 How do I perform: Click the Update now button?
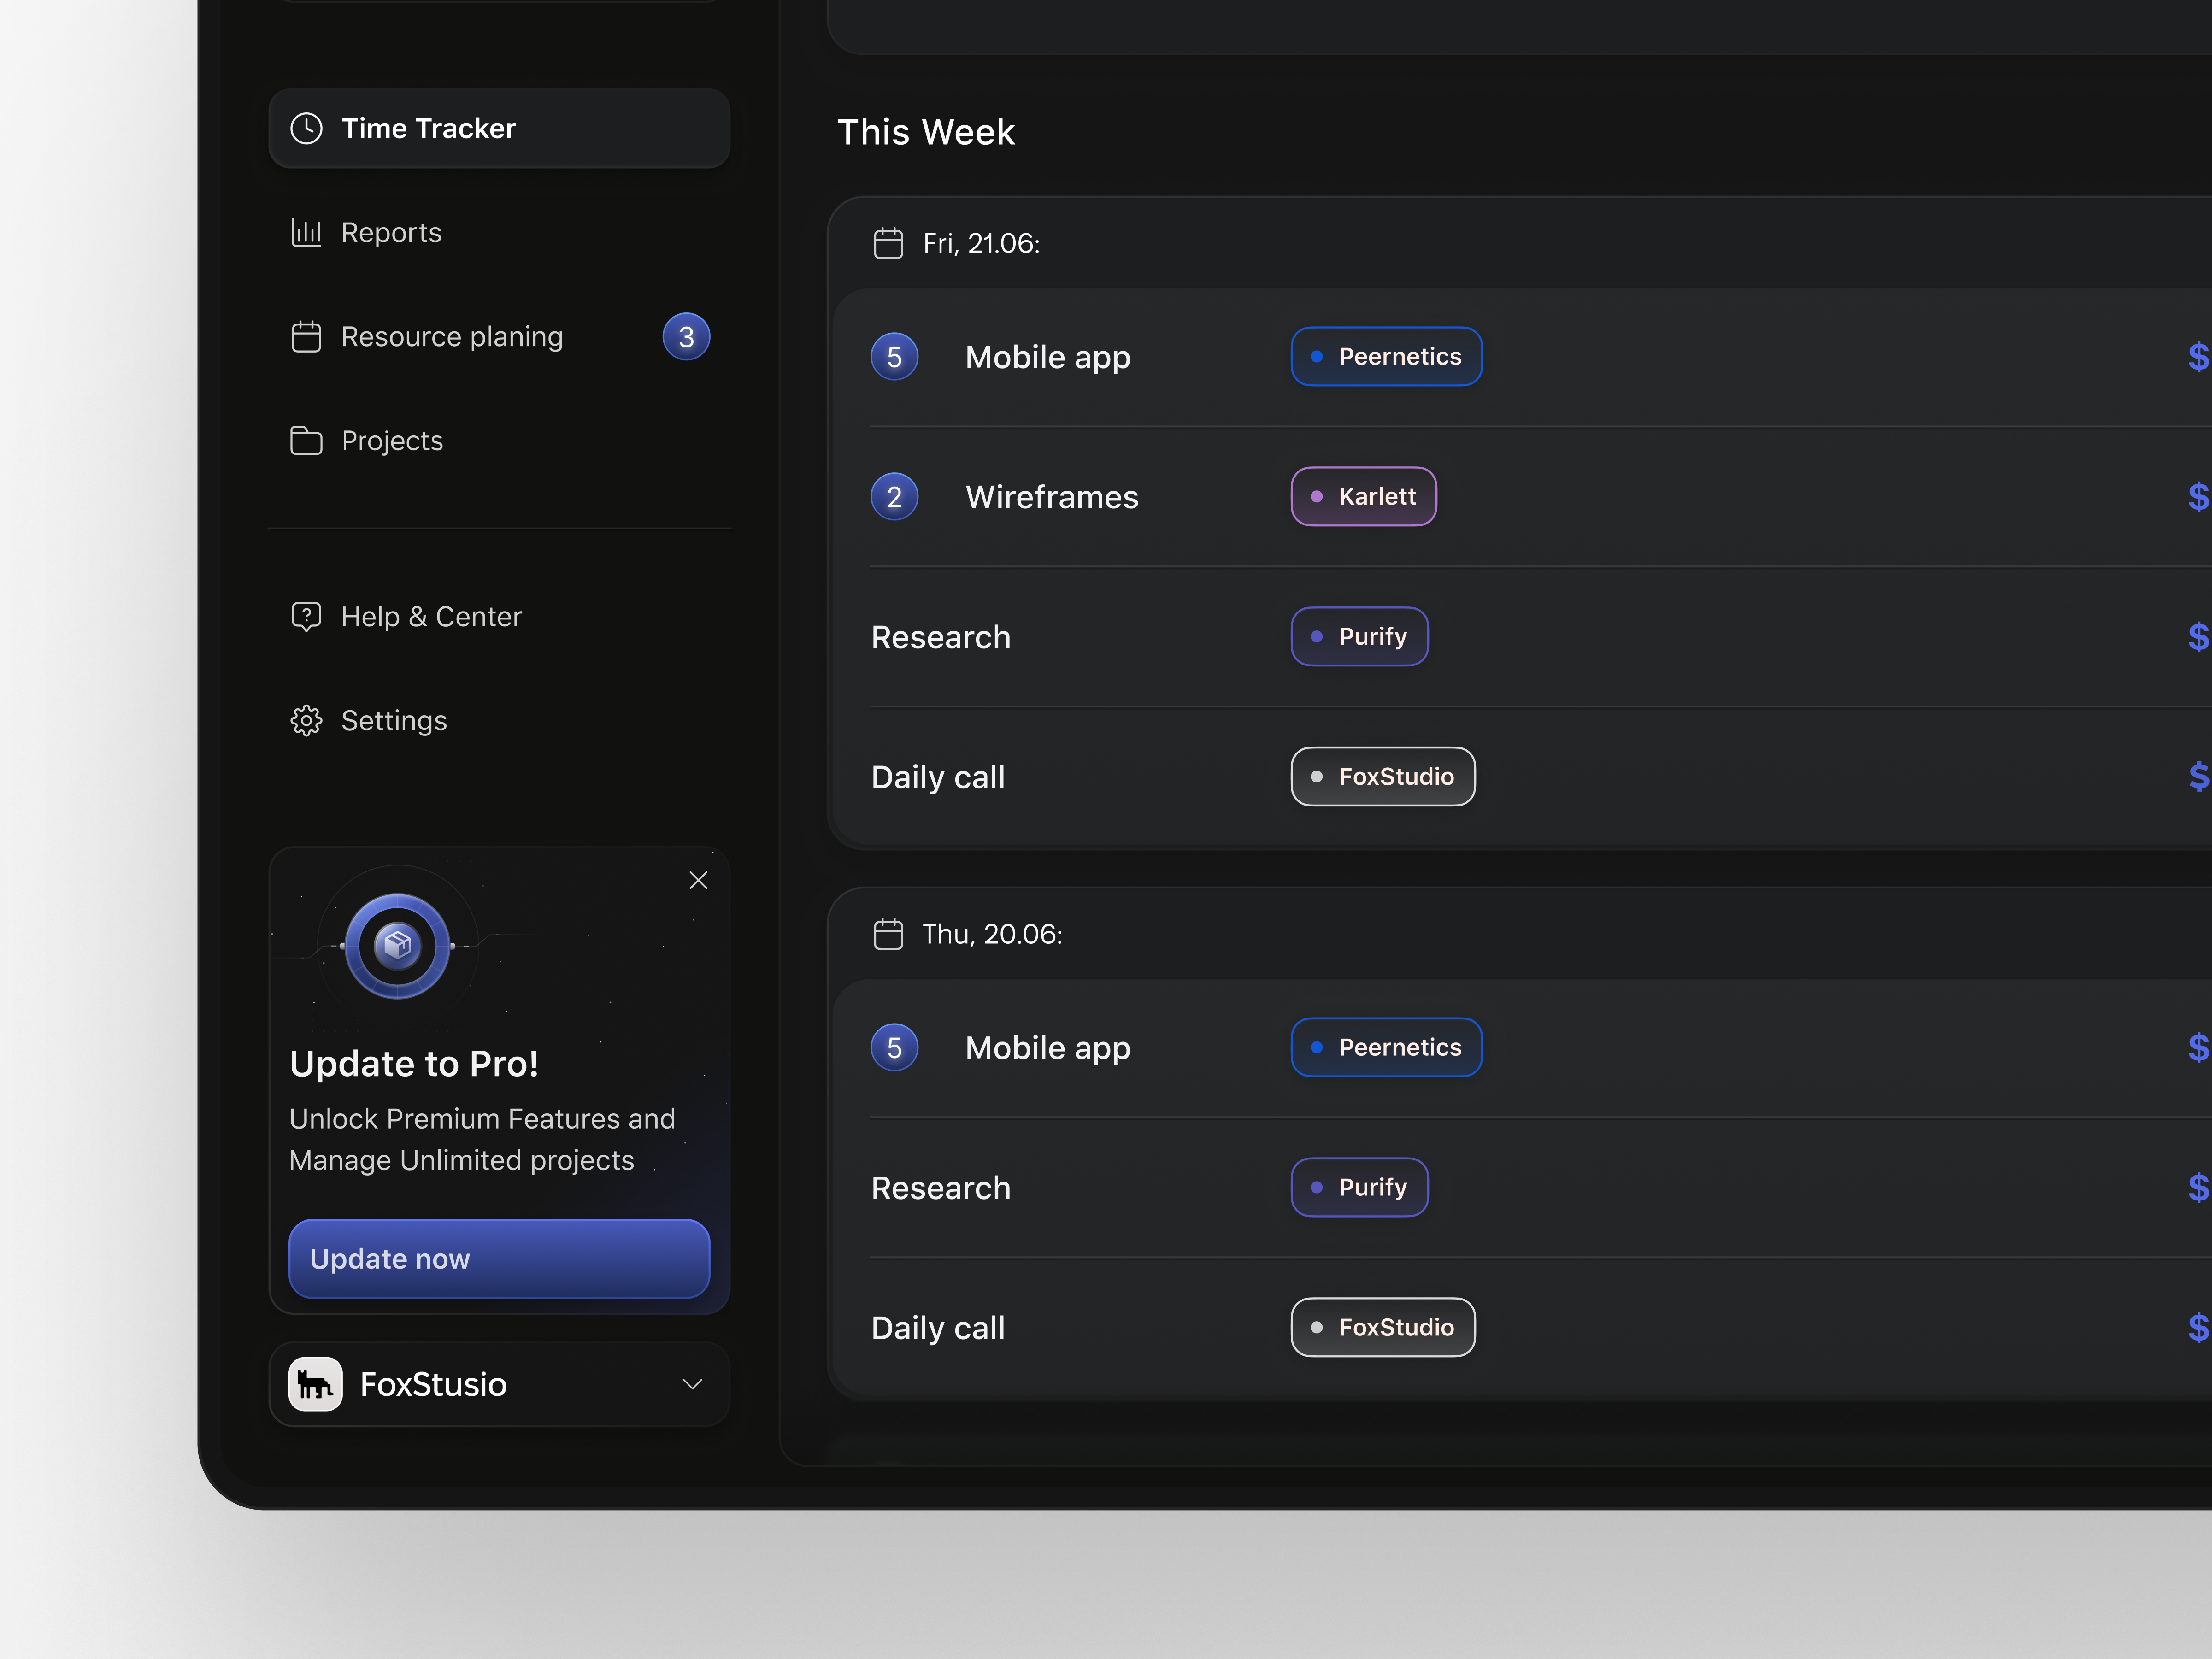coord(499,1258)
